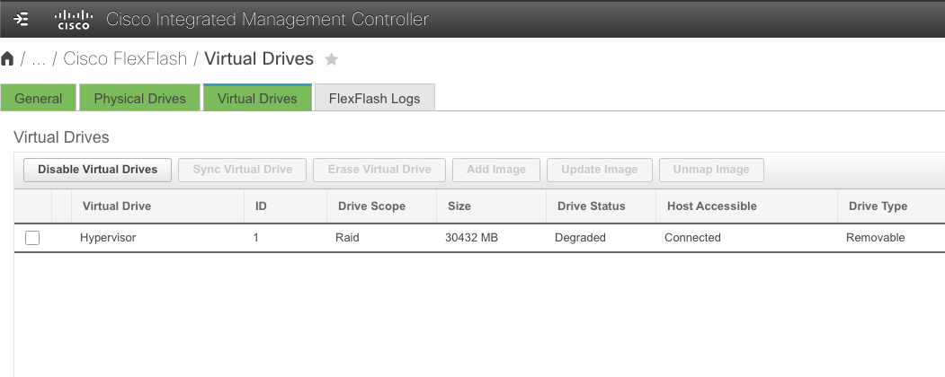Image resolution: width=945 pixels, height=377 pixels.
Task: Sort by Size column header
Action: [459, 206]
